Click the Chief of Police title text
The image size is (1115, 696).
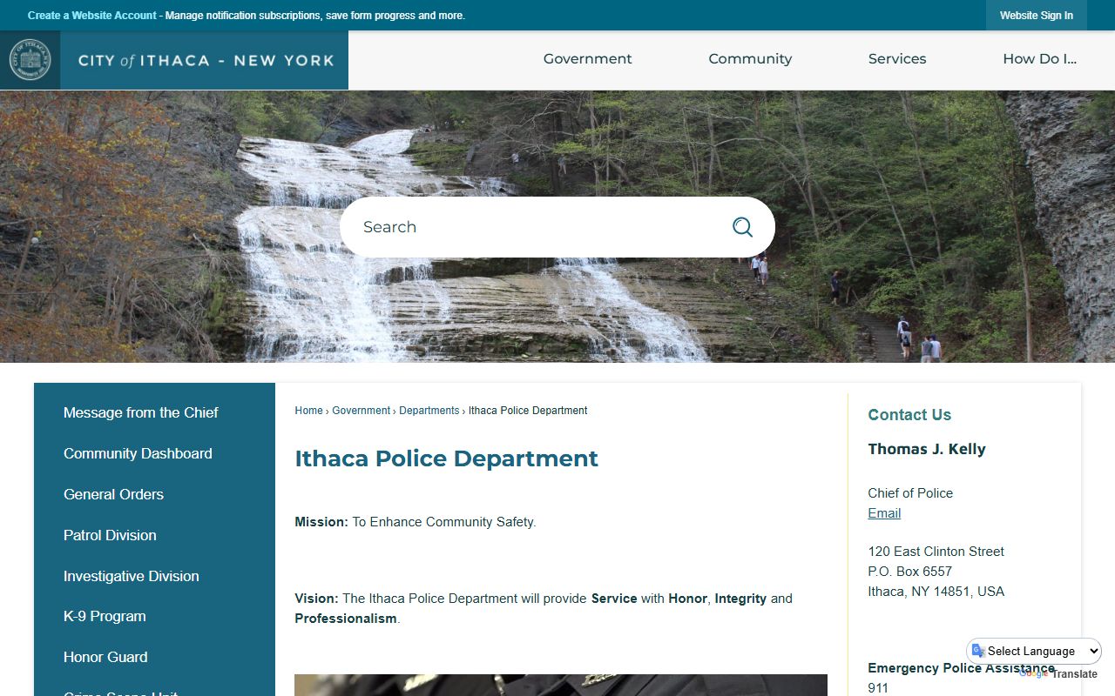click(x=910, y=493)
